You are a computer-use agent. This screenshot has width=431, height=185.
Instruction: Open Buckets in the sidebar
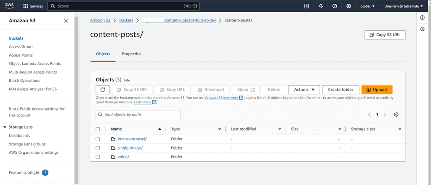[16, 38]
